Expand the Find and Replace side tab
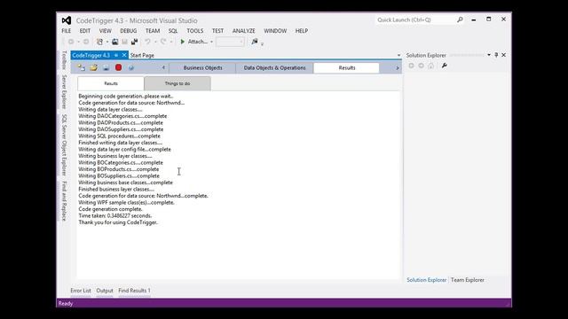568x319 pixels. tap(64, 201)
